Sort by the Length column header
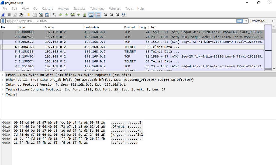This screenshot has height=165, width=276. pos(144,27)
